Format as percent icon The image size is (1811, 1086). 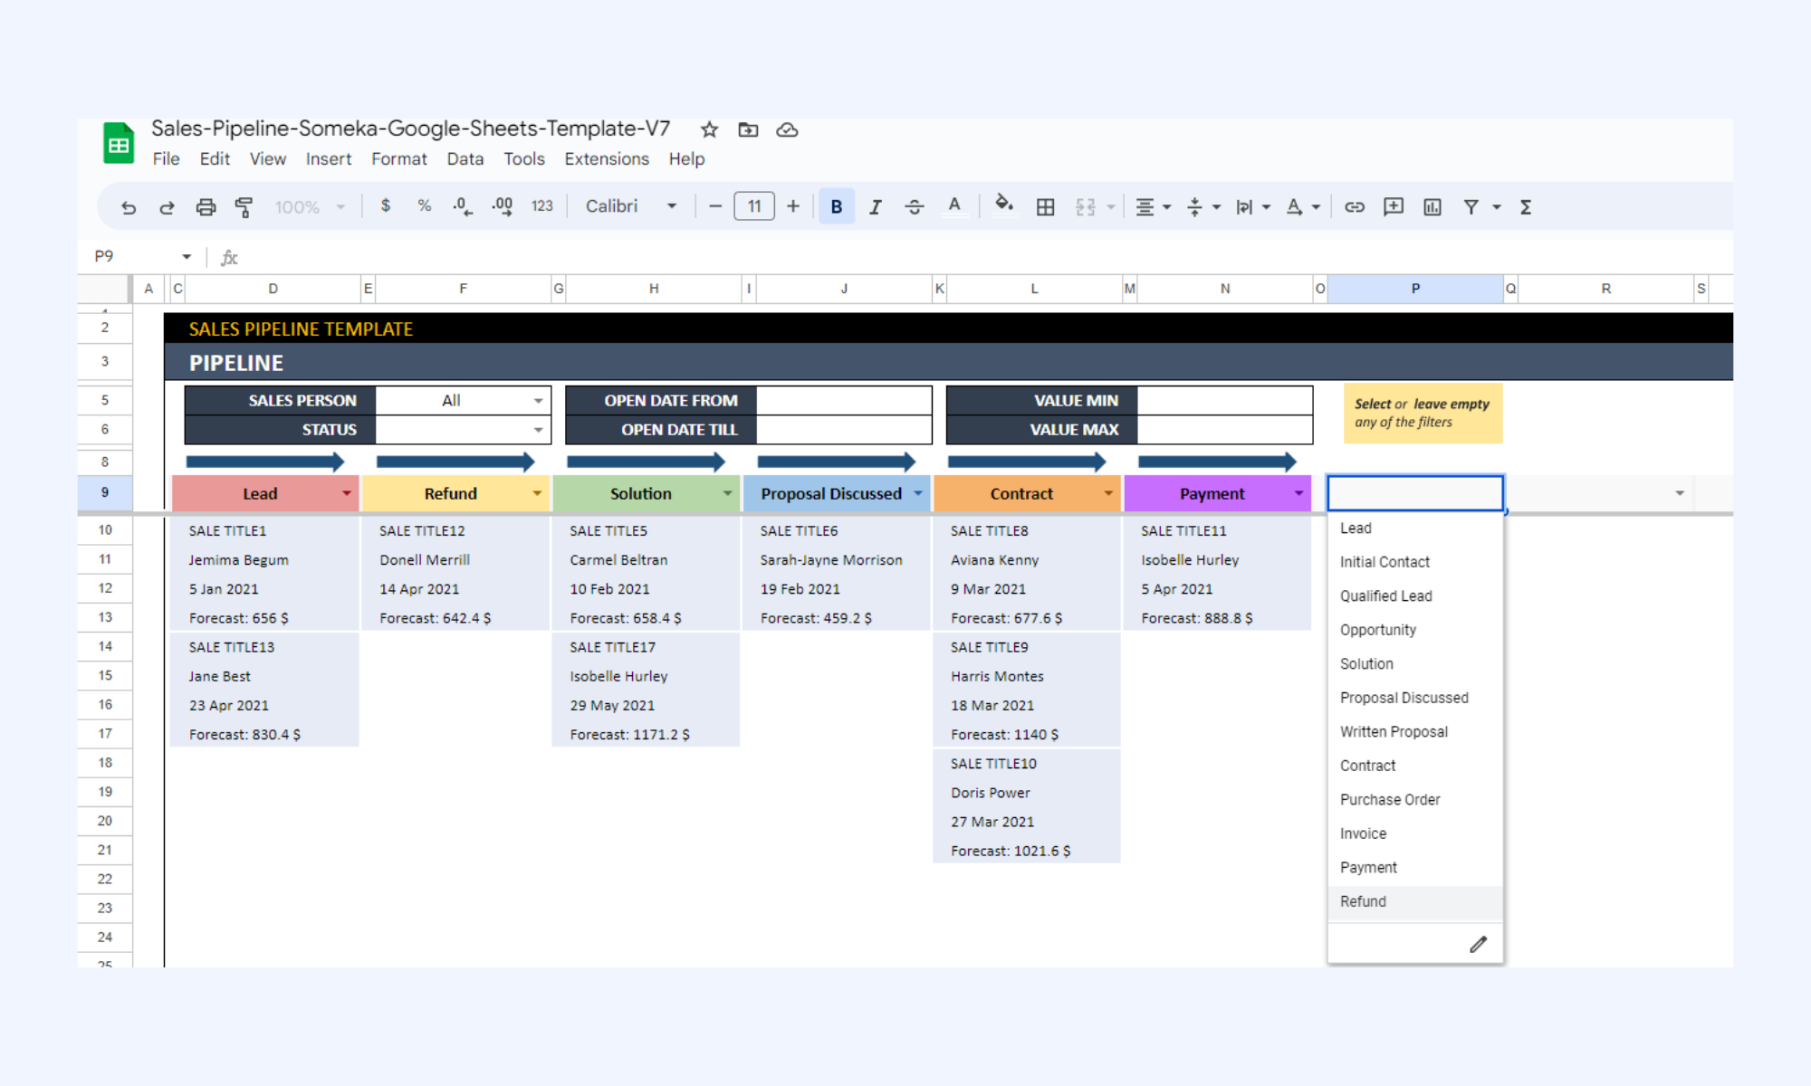click(424, 206)
